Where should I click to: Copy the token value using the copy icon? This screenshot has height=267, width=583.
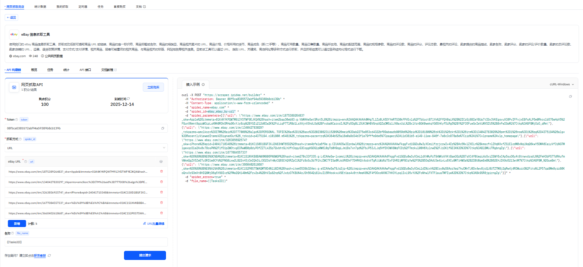click(163, 128)
